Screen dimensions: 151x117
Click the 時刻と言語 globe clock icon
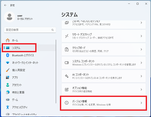[8, 92]
